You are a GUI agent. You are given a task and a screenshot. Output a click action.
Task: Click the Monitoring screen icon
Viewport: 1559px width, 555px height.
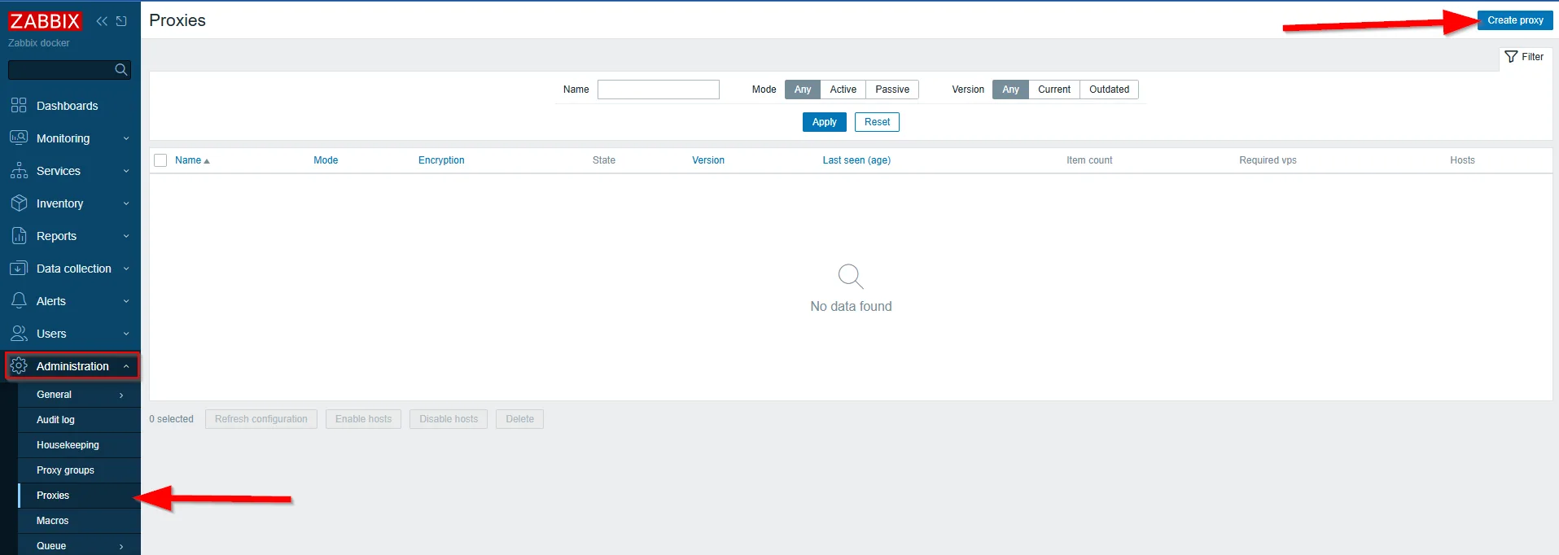pyautogui.click(x=19, y=138)
